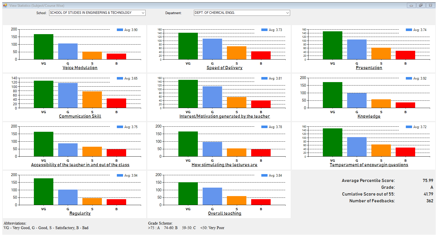Open the Voice Modulation chart title
The width and height of the screenshot is (438, 237).
[x=80, y=68]
